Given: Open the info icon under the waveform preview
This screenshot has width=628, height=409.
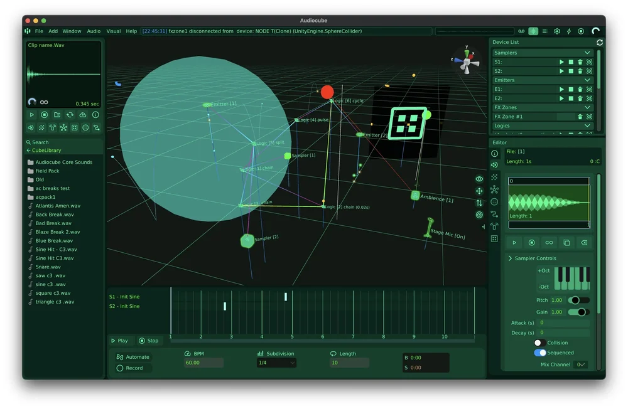Looking at the screenshot, I should [95, 115].
